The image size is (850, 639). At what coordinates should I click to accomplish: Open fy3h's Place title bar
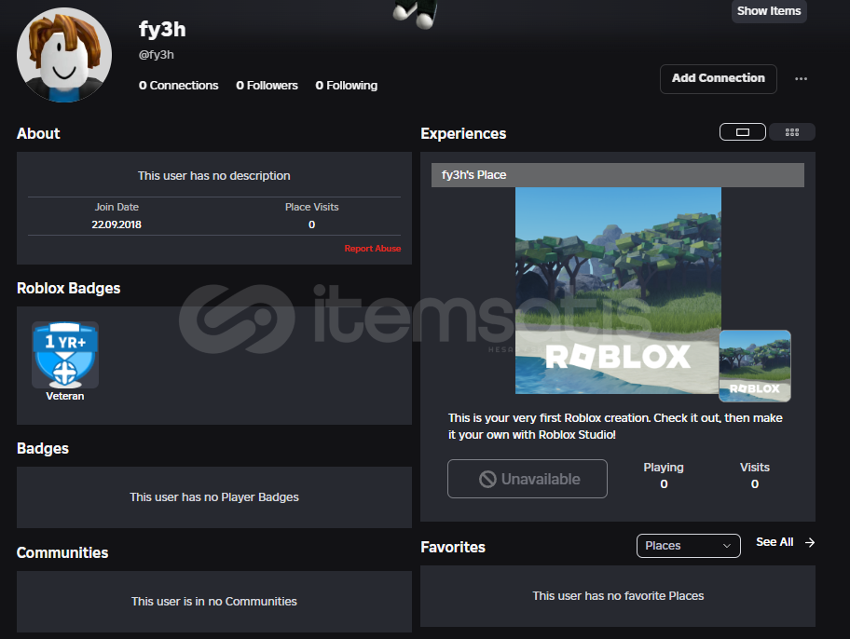point(617,175)
